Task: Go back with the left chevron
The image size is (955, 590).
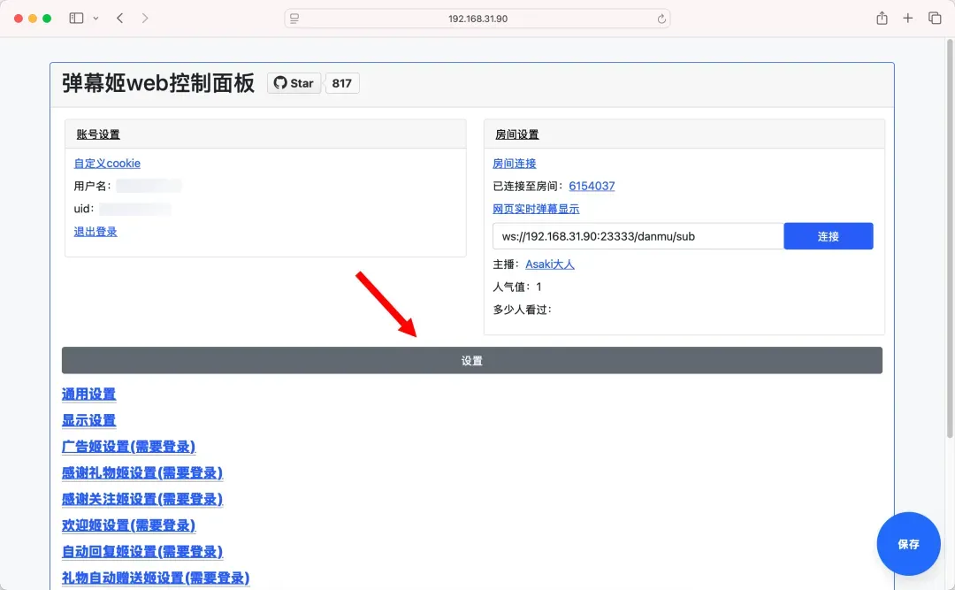Action: [120, 19]
